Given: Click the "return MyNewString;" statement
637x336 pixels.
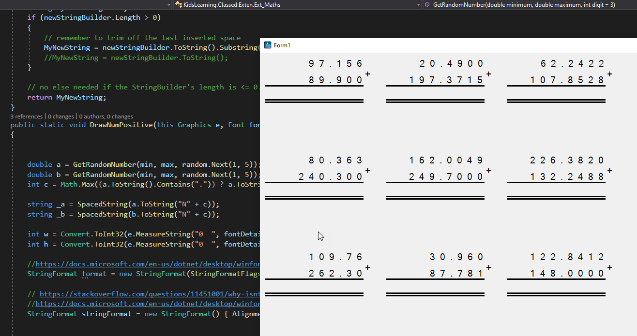Looking at the screenshot, I should 66,97.
